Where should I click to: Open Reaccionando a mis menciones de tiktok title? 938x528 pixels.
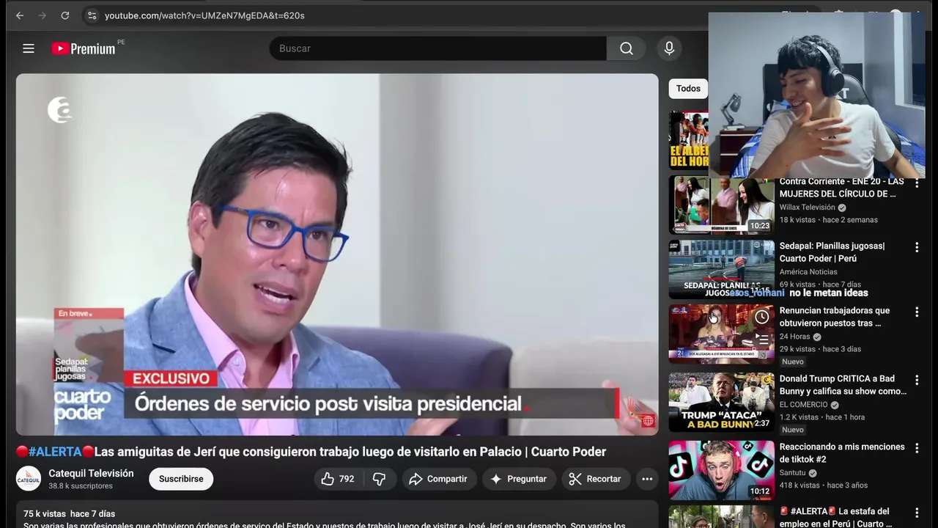tap(841, 453)
